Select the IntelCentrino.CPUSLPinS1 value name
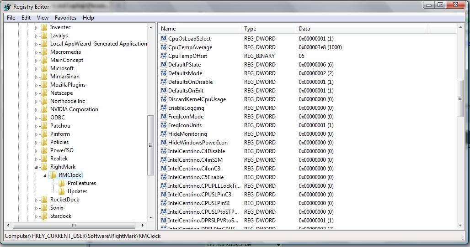470x247 pixels. point(199,203)
